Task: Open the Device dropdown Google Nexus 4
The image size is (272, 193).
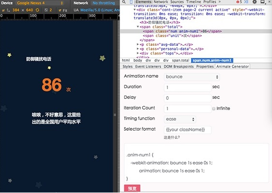Action: point(40,3)
